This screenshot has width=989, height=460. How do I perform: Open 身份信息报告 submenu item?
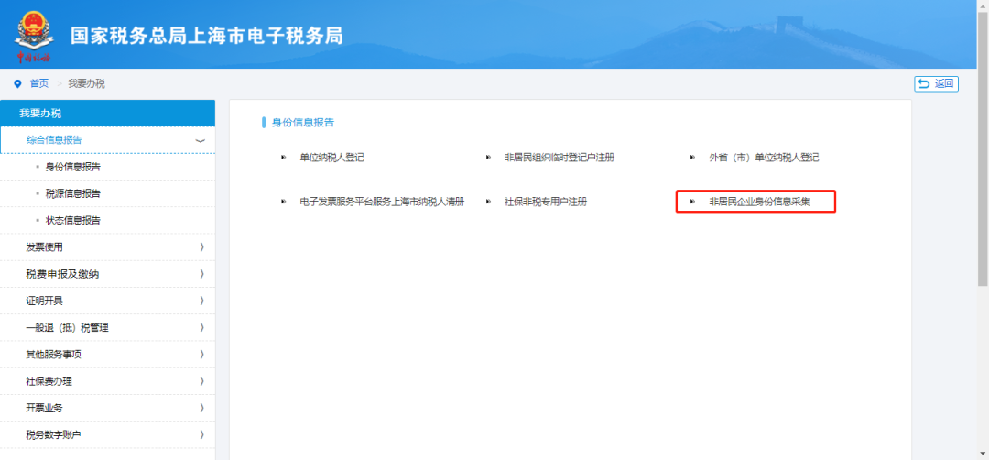point(73,167)
